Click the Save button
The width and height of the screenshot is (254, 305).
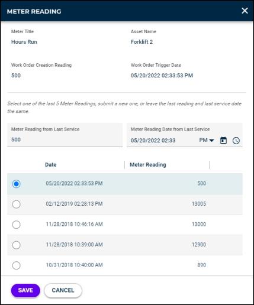(x=25, y=290)
